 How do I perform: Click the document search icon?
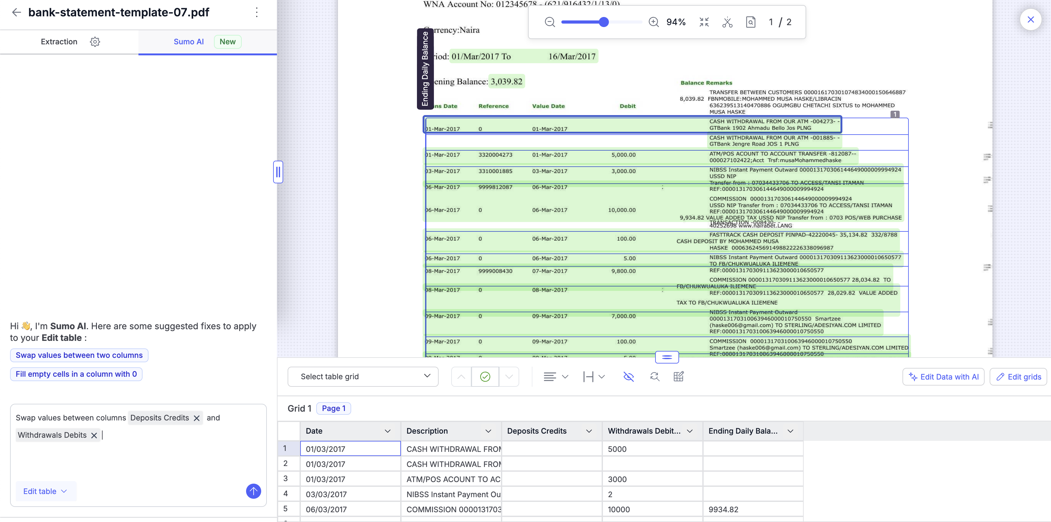[x=750, y=22]
